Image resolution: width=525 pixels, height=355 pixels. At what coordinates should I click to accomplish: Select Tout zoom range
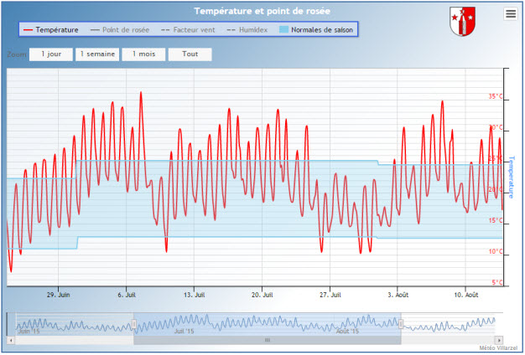click(189, 54)
